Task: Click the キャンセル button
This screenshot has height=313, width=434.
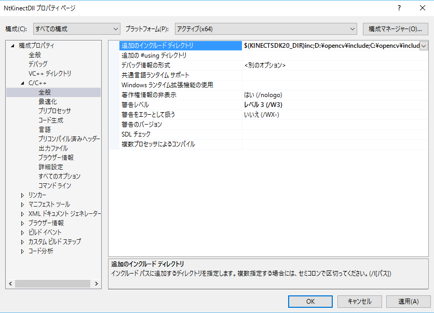Action: [359, 301]
